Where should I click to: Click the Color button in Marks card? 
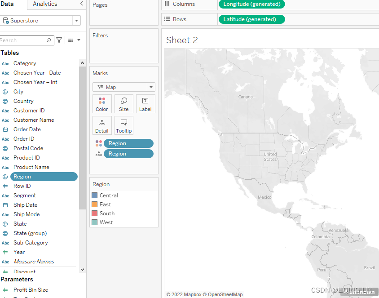[x=102, y=104]
